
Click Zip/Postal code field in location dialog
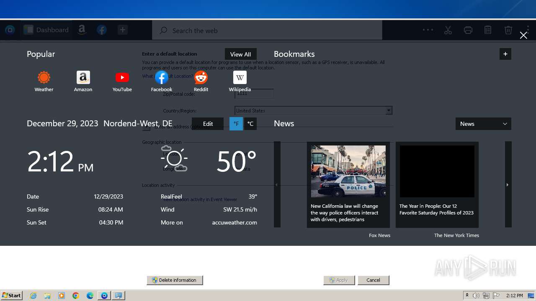254,94
